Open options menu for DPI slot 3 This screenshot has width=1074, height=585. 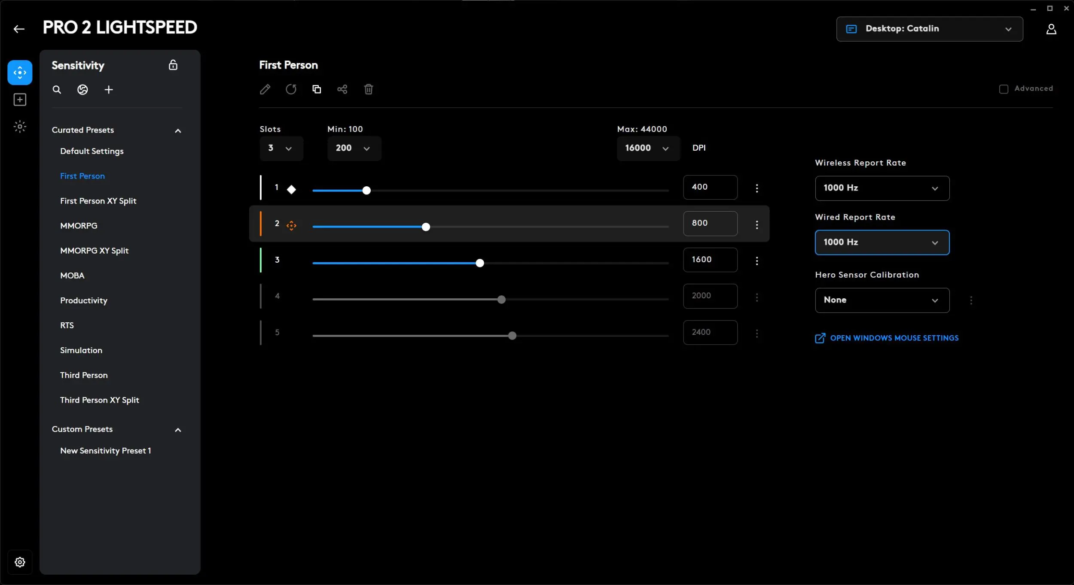coord(757,261)
